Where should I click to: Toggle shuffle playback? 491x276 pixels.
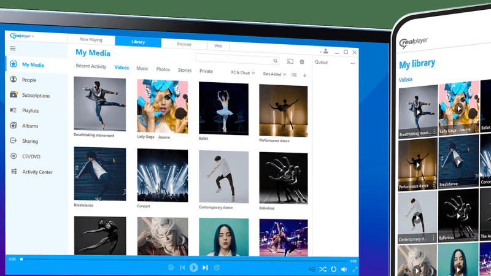(x=323, y=269)
